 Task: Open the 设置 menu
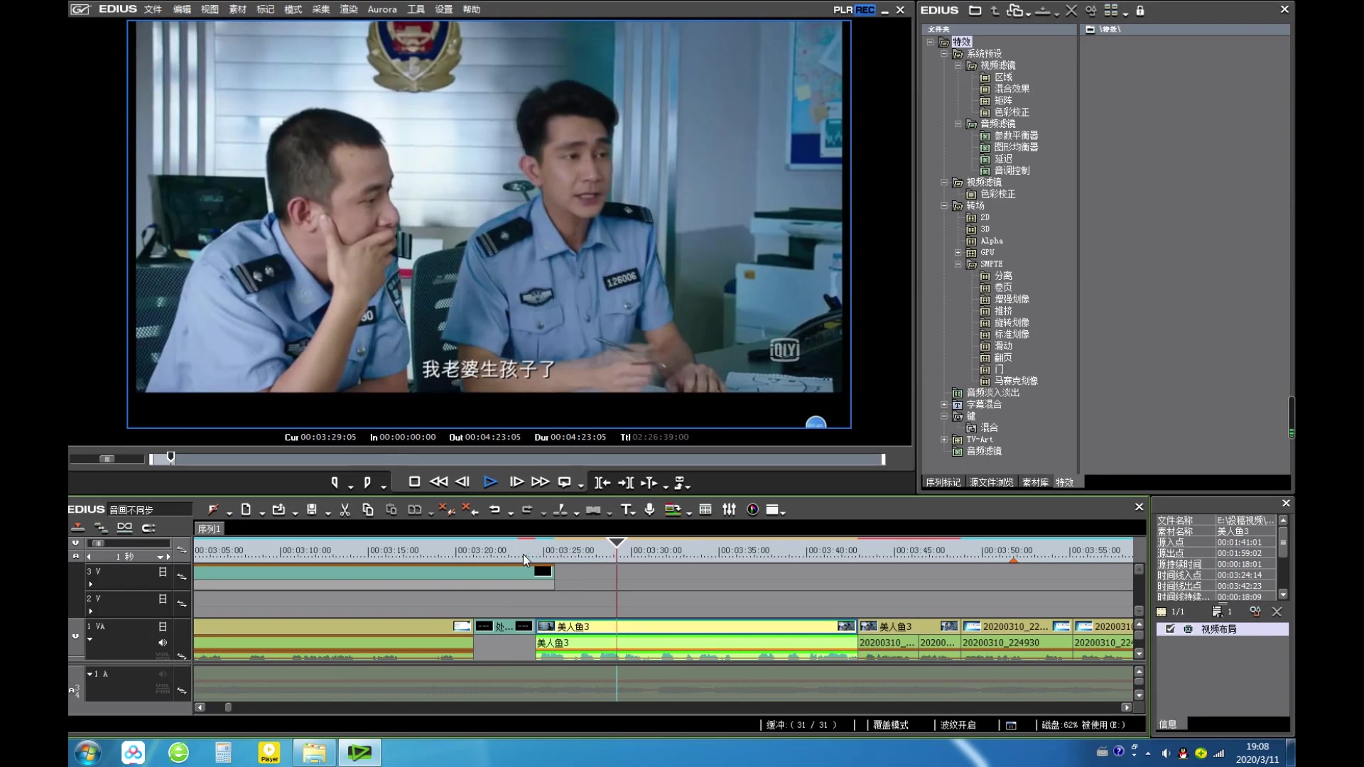443,9
